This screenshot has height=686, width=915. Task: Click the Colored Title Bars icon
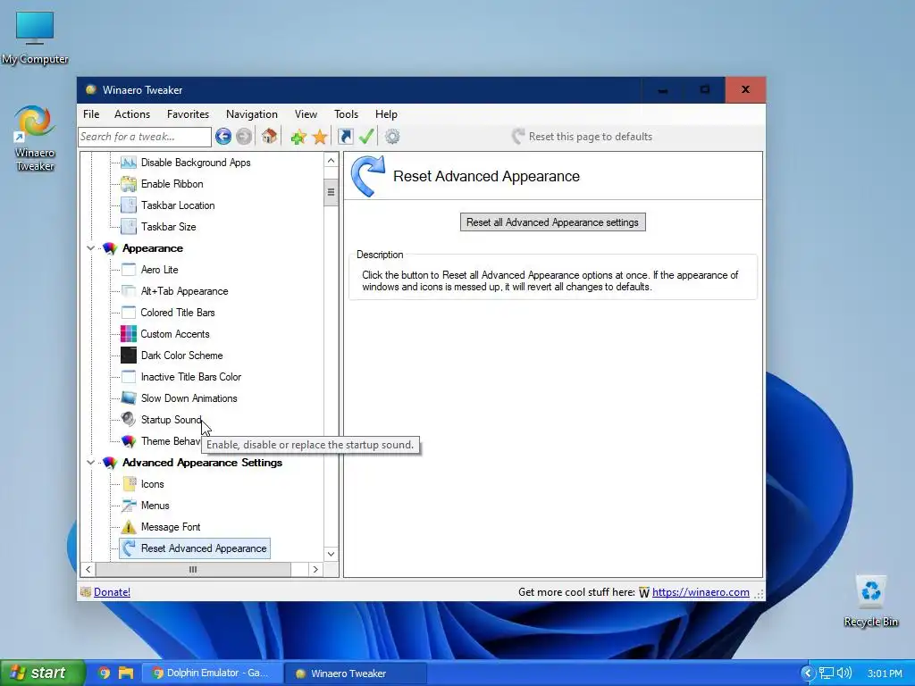point(129,313)
